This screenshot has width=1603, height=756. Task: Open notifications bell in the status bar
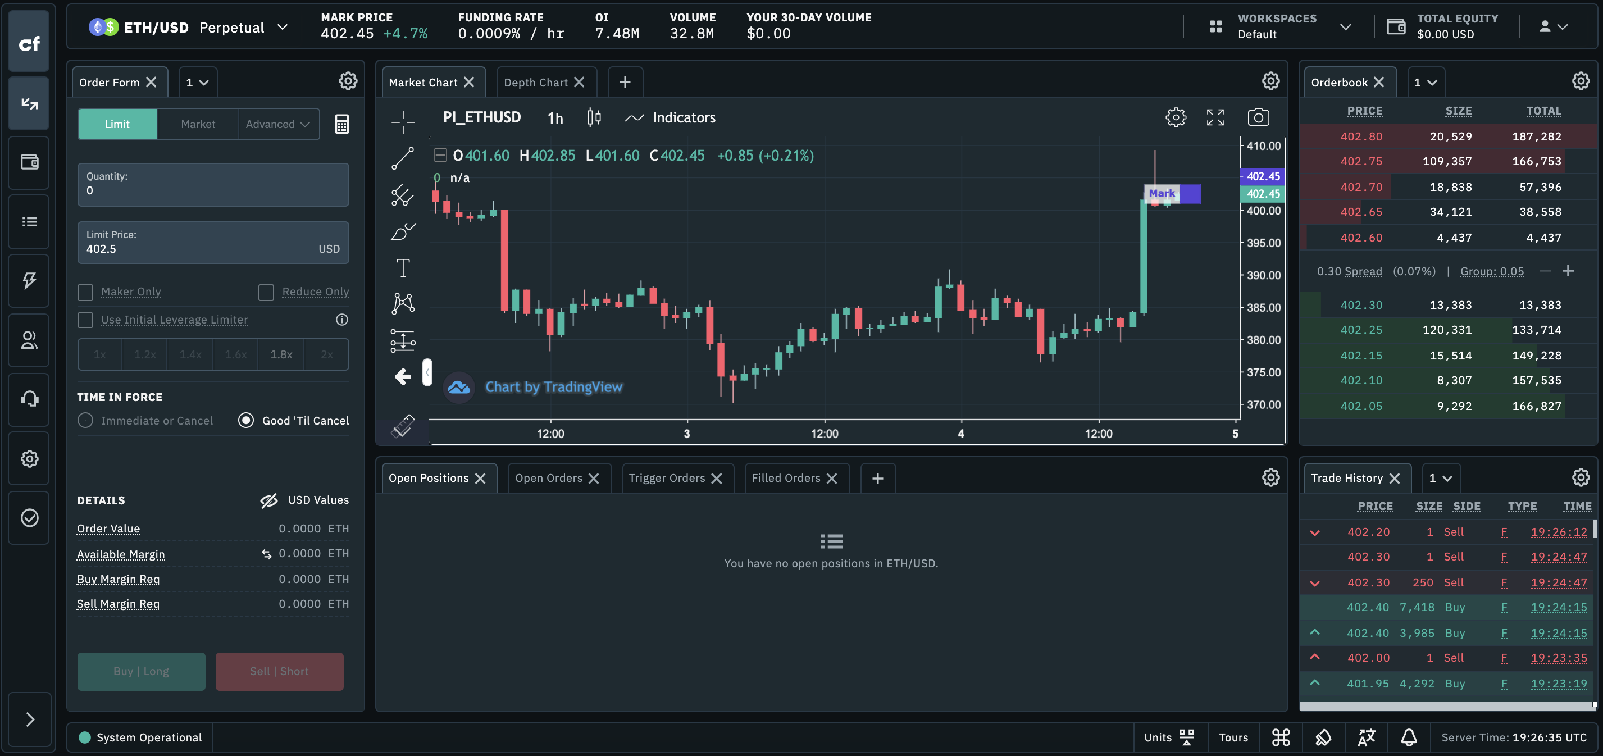1409,737
